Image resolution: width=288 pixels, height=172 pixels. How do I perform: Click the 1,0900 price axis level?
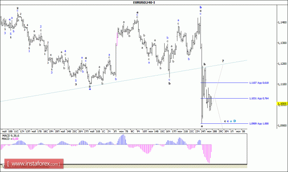[x=282, y=126]
